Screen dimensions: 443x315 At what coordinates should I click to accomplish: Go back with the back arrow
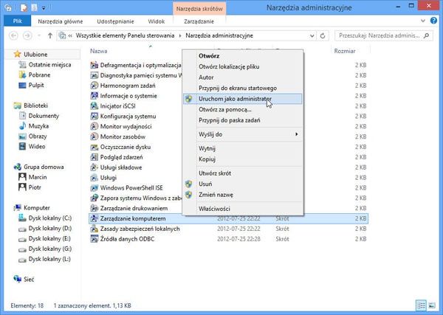[13, 35]
